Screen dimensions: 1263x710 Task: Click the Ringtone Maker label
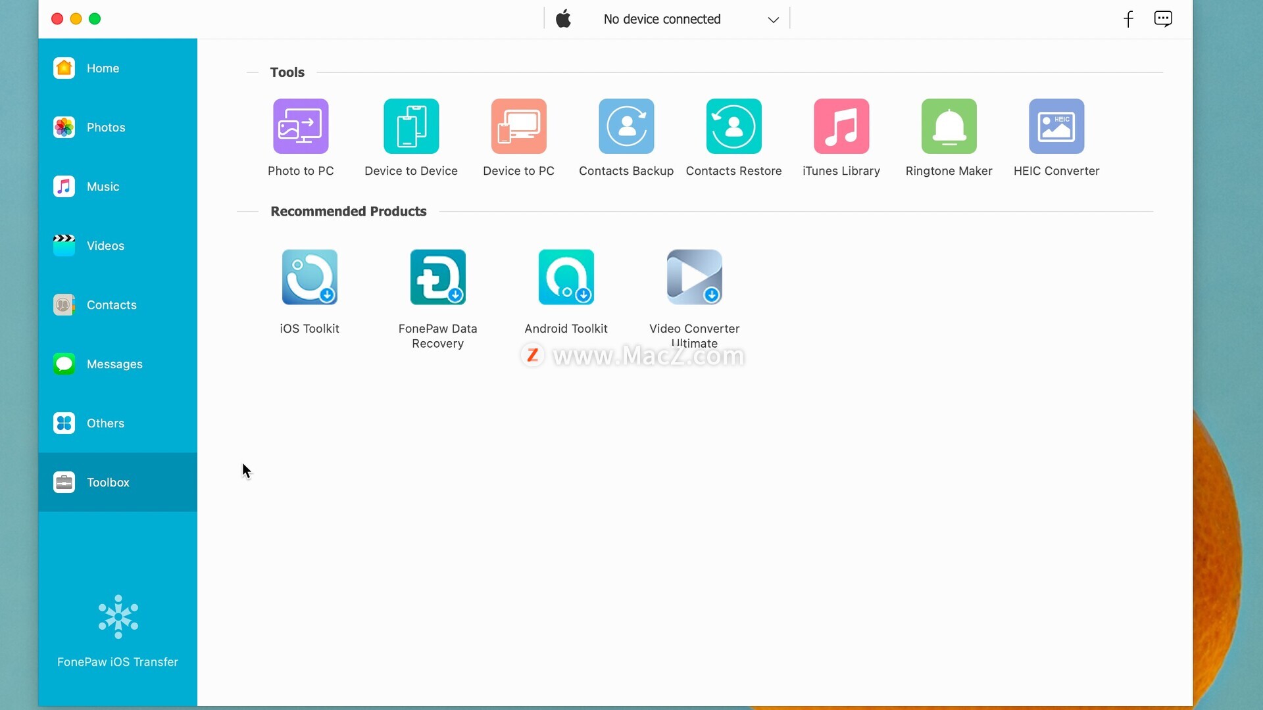tap(949, 171)
